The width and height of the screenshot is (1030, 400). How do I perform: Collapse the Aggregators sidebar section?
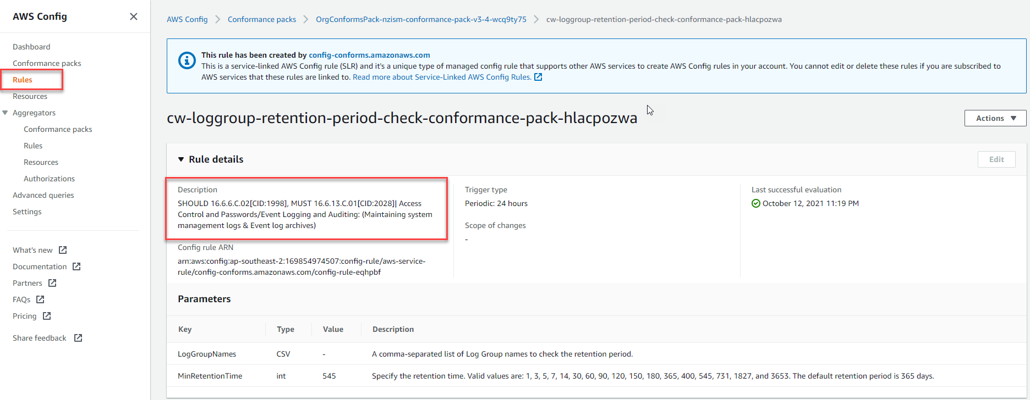[6, 113]
